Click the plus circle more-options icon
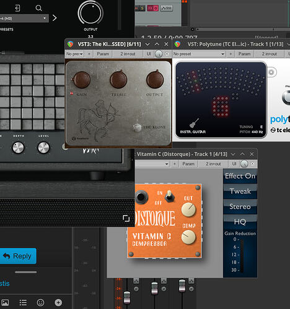290x309 pixels. coord(58,302)
